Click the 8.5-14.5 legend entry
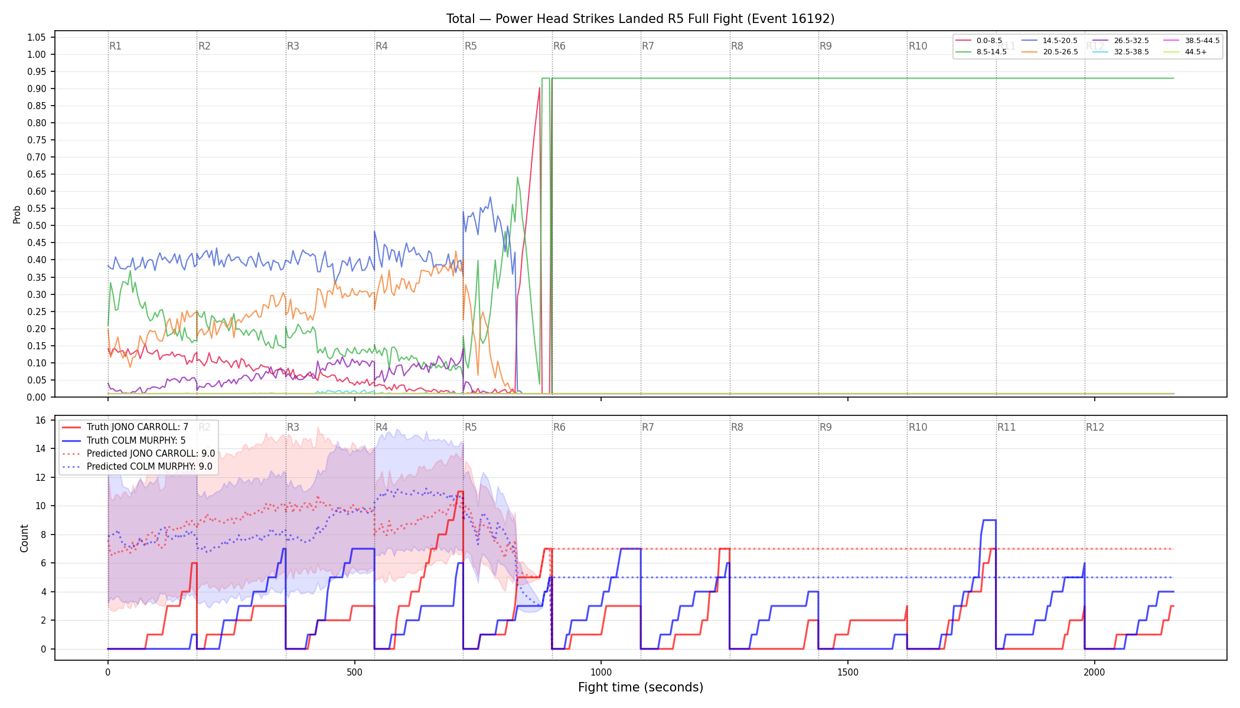Screen dimensions: 1240x708 click(981, 52)
